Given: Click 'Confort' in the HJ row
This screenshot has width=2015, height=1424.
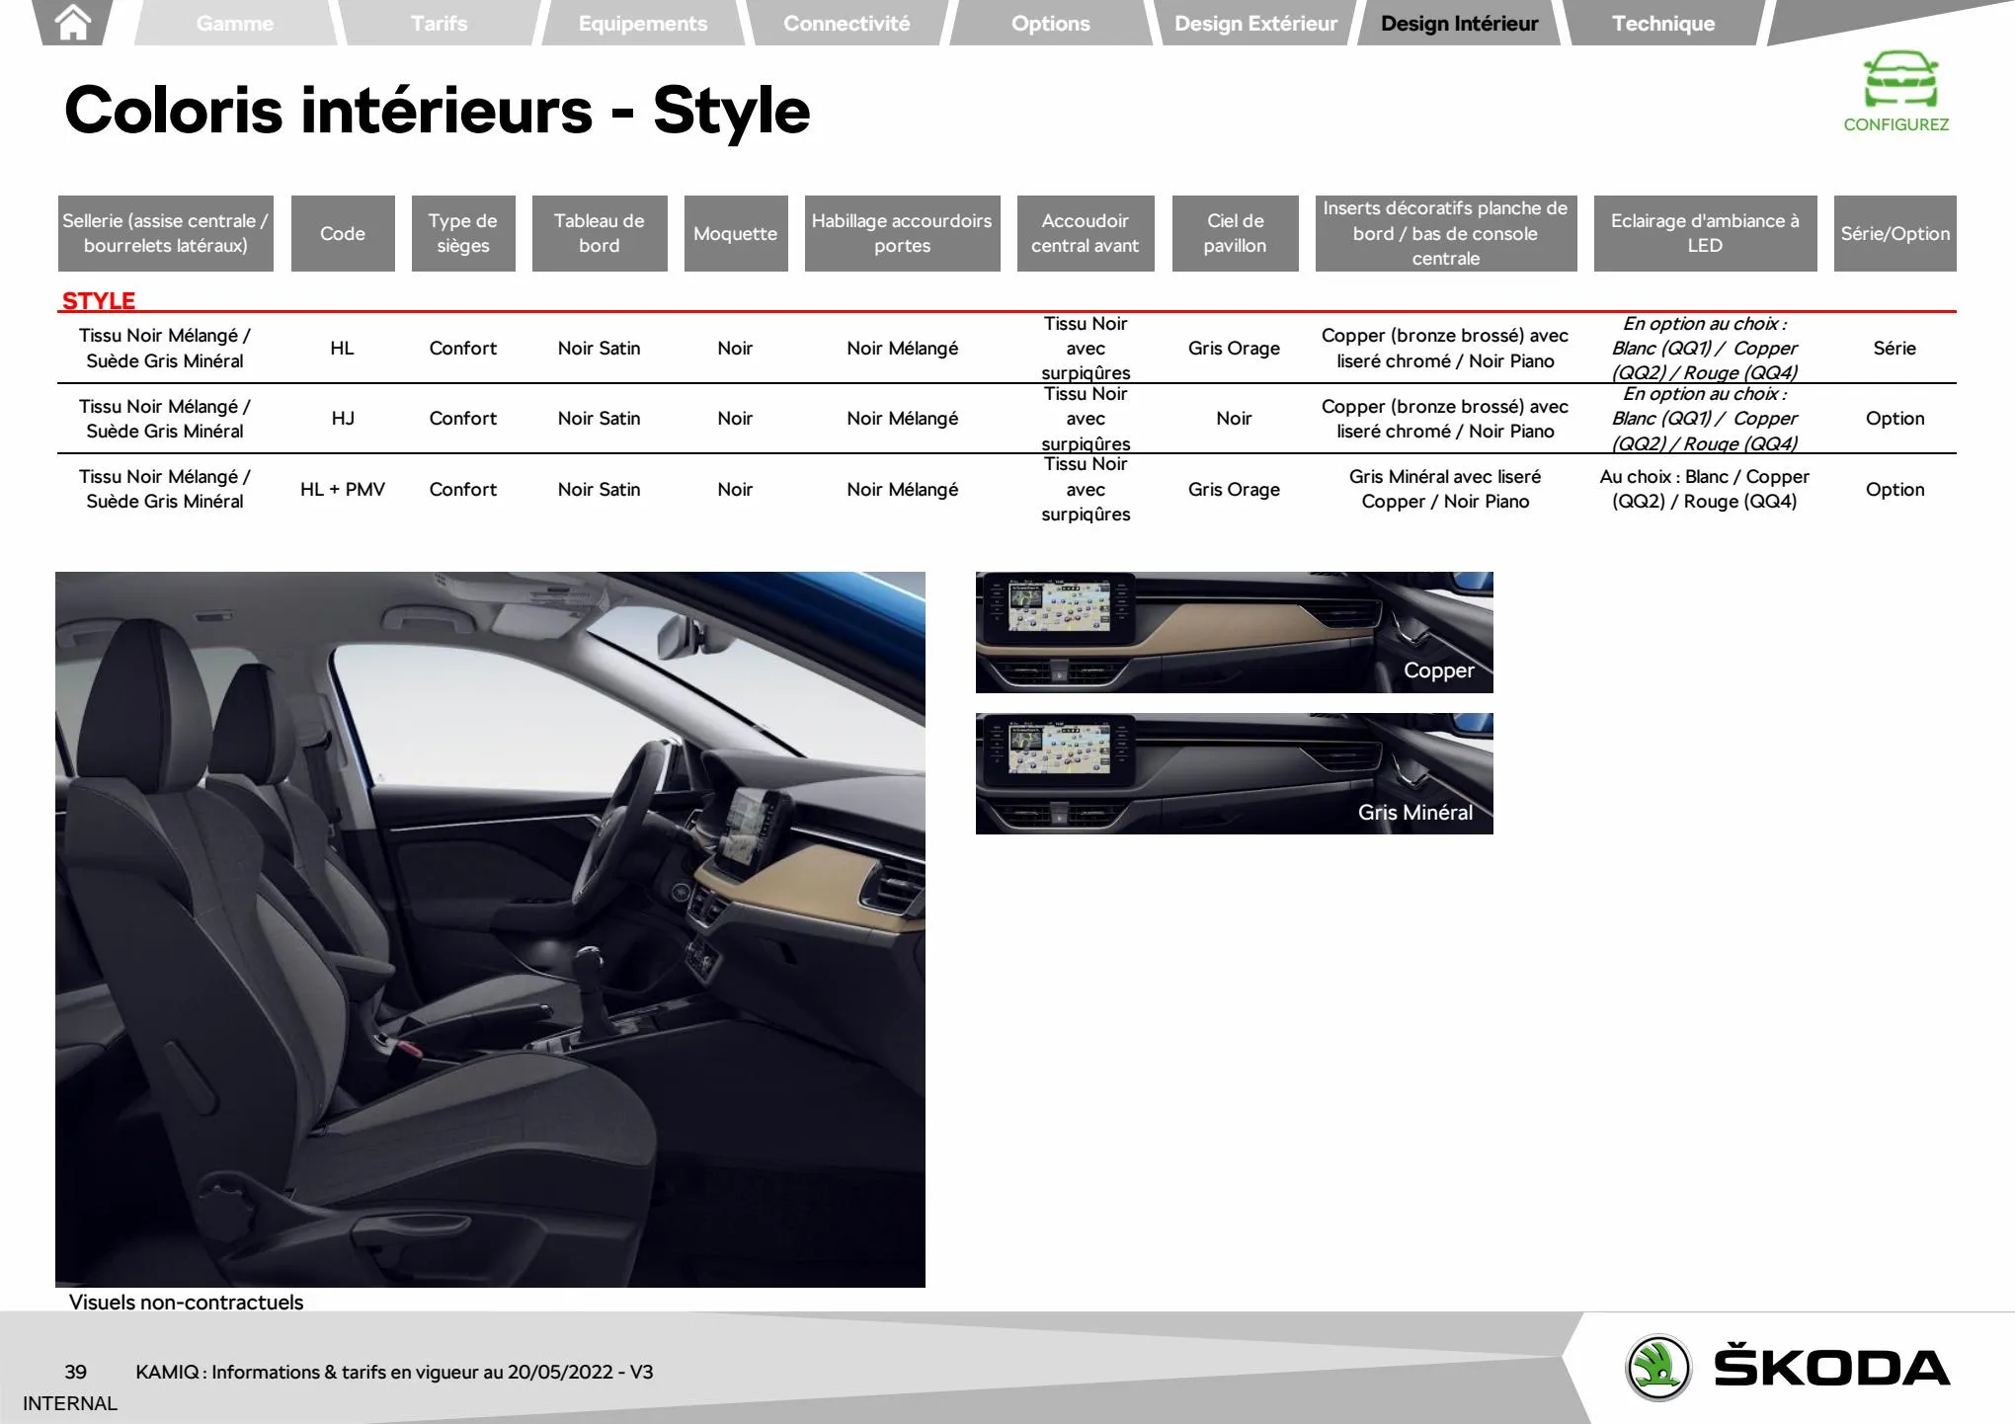Looking at the screenshot, I should tap(463, 418).
